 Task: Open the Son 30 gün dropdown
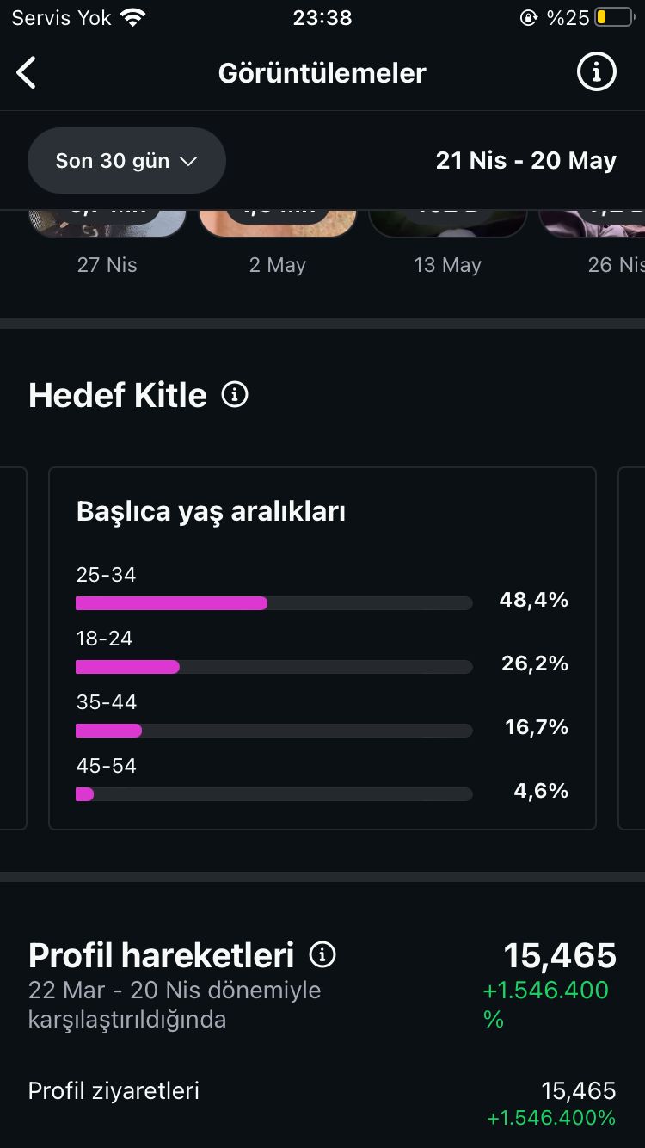point(126,161)
